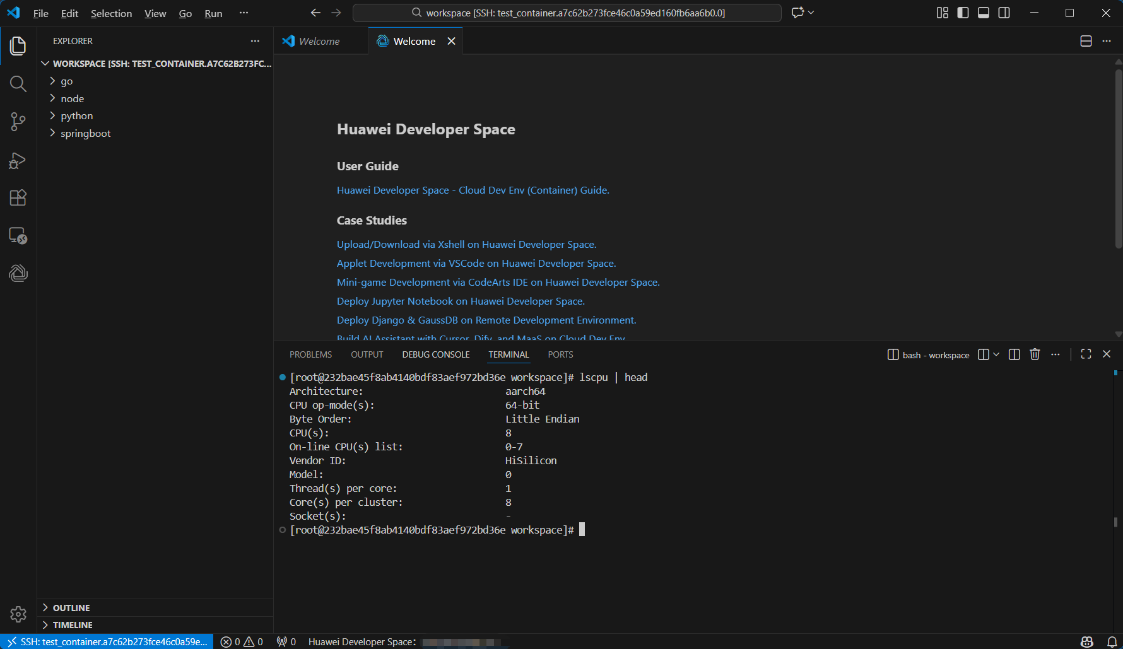Open the Manage gear menu
Image resolution: width=1123 pixels, height=649 pixels.
click(18, 614)
